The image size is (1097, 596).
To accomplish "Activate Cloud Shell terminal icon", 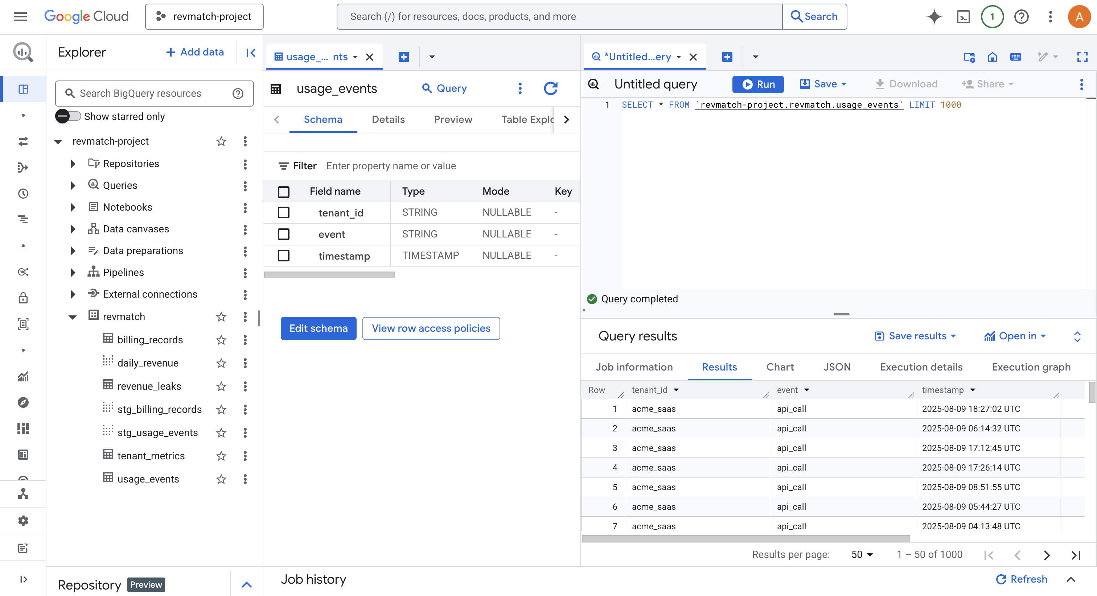I will tap(963, 17).
